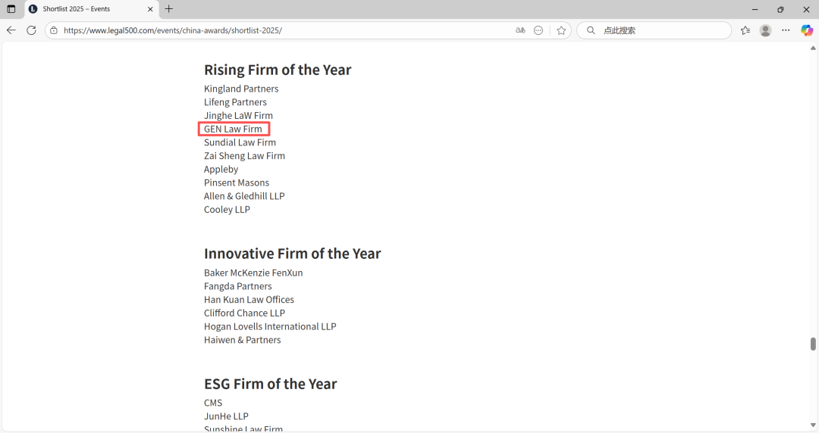Click the search box input field
This screenshot has height=433, width=819.
click(660, 30)
